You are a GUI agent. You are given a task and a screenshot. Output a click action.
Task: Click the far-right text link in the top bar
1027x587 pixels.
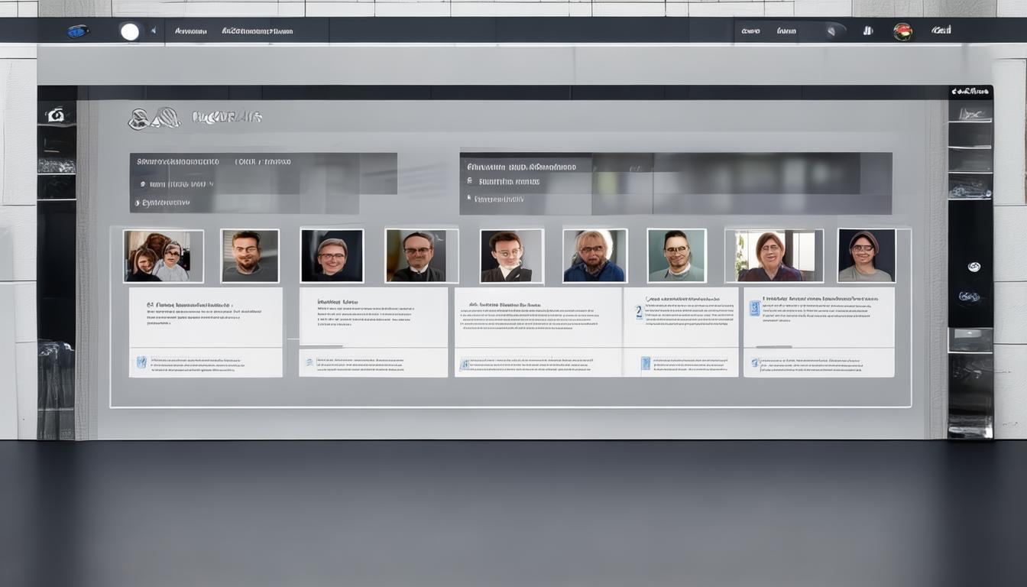[x=941, y=31]
